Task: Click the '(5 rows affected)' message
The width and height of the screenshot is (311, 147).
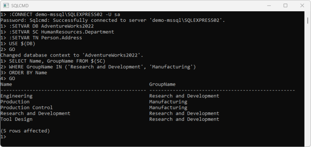Action: [x=25, y=131]
